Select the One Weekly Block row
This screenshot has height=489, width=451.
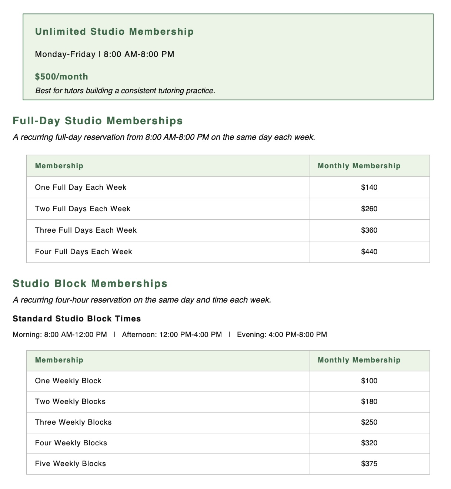228,381
